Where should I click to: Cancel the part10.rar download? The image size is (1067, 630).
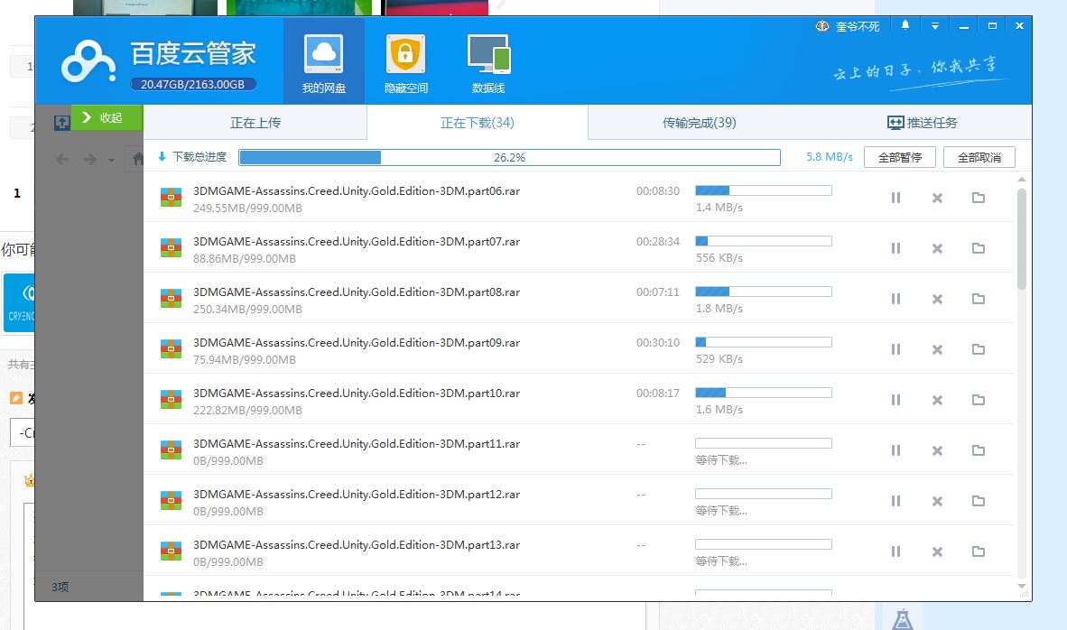937,400
